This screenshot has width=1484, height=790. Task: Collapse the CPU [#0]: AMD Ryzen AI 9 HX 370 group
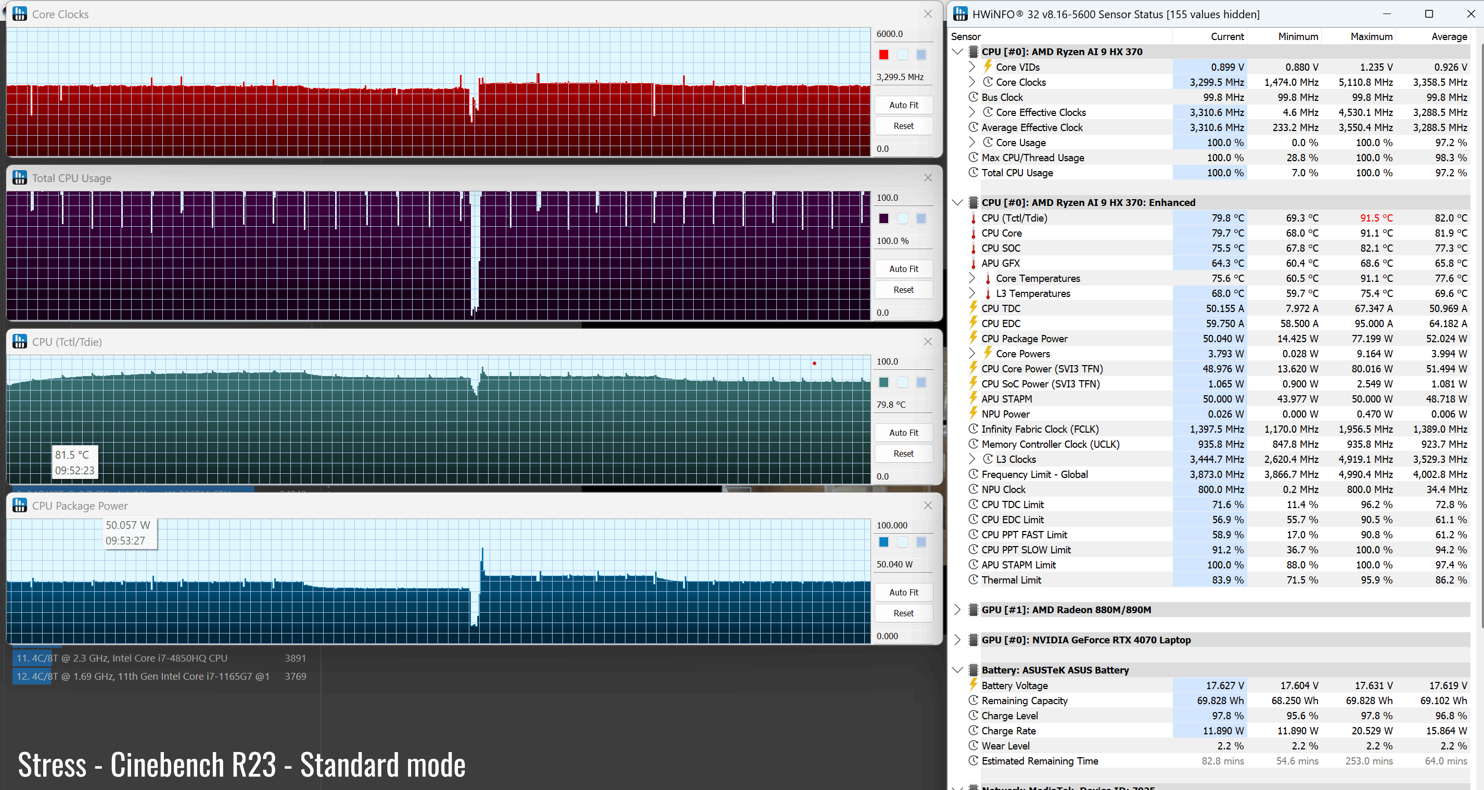[957, 51]
